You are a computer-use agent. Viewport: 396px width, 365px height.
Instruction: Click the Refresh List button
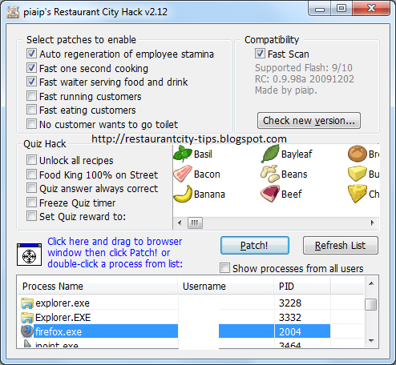(x=341, y=246)
